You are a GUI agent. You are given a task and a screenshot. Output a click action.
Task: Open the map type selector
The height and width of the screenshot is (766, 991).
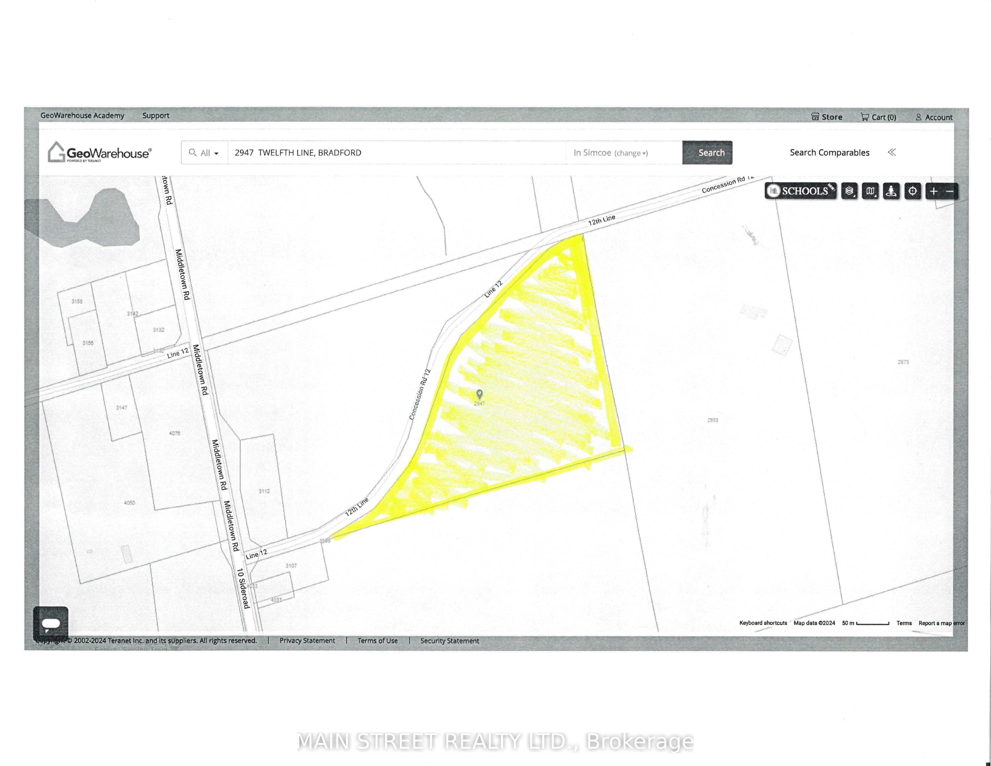(x=870, y=191)
